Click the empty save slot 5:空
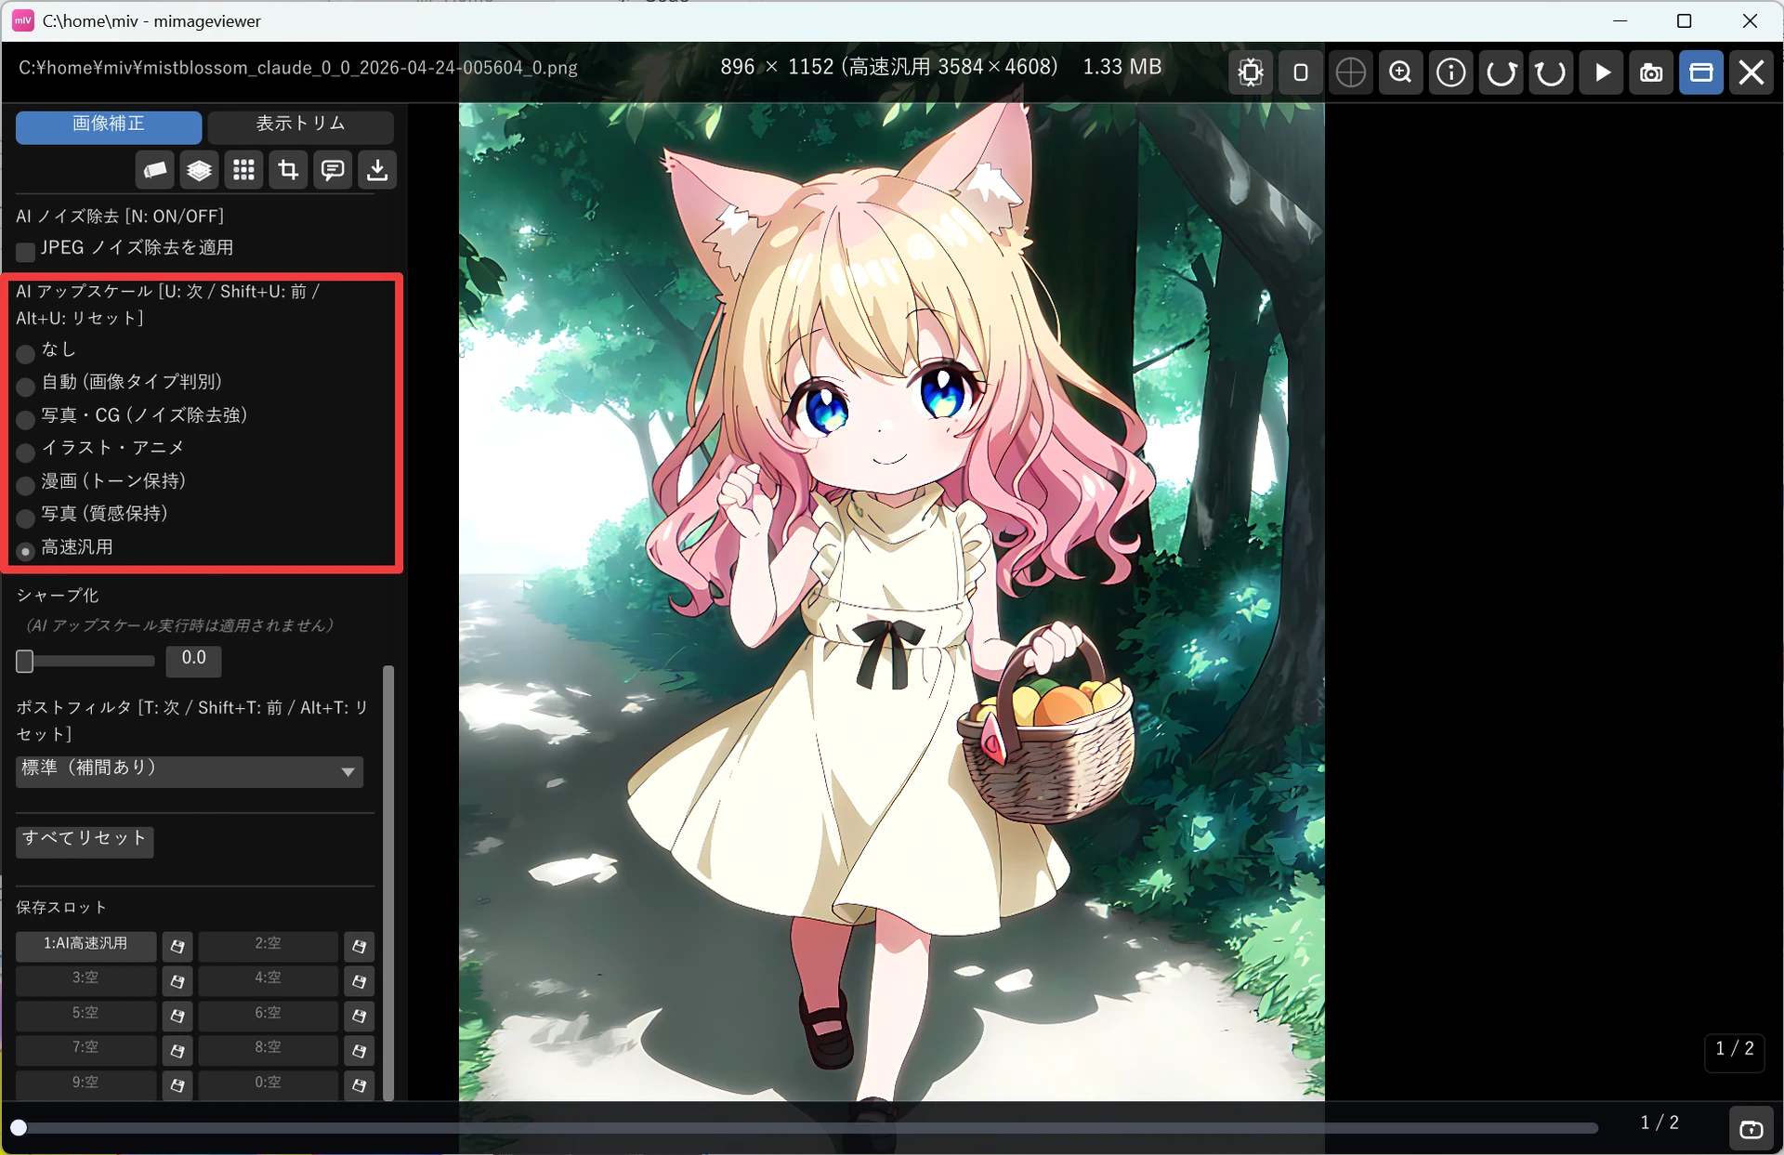1784x1155 pixels. 85,1016
